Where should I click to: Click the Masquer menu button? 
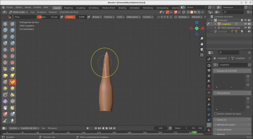(x=53, y=12)
